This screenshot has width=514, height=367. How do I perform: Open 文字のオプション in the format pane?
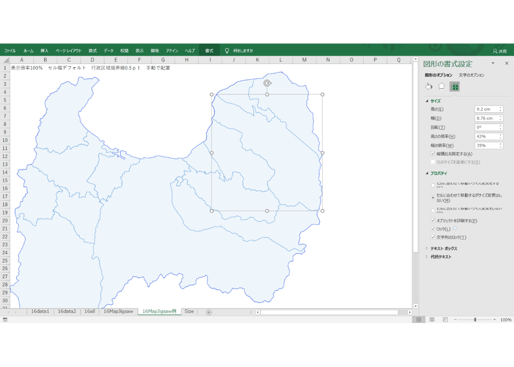(471, 75)
